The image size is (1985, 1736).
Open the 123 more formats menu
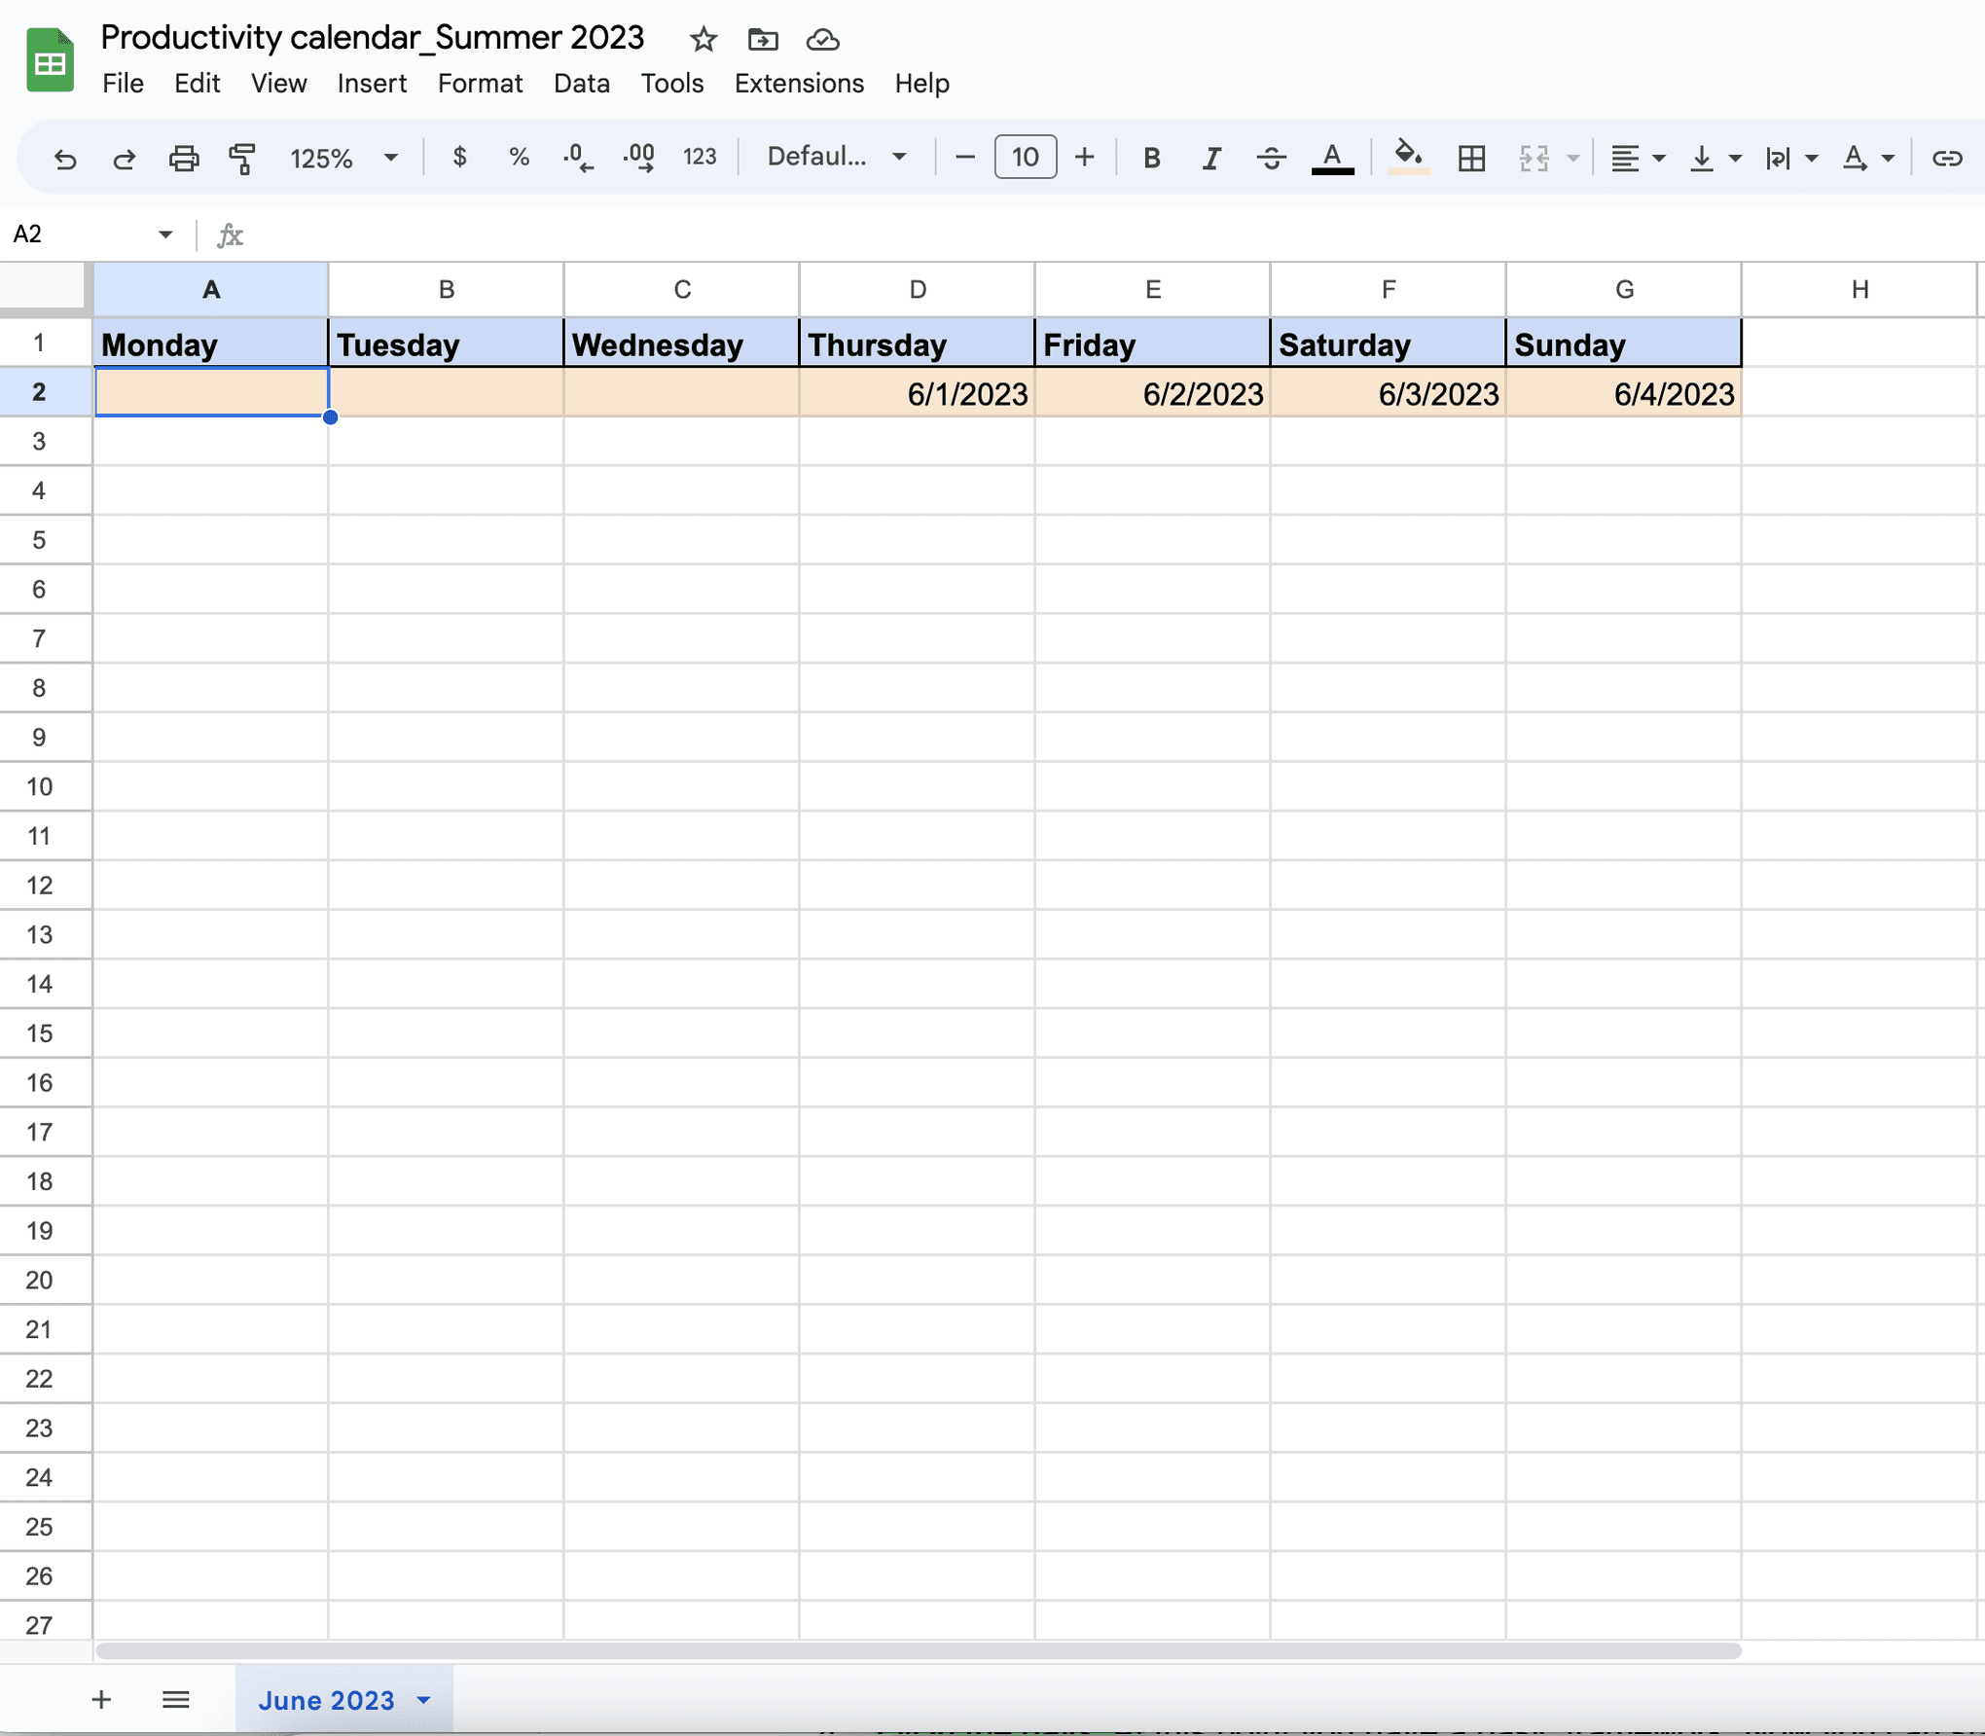click(700, 157)
